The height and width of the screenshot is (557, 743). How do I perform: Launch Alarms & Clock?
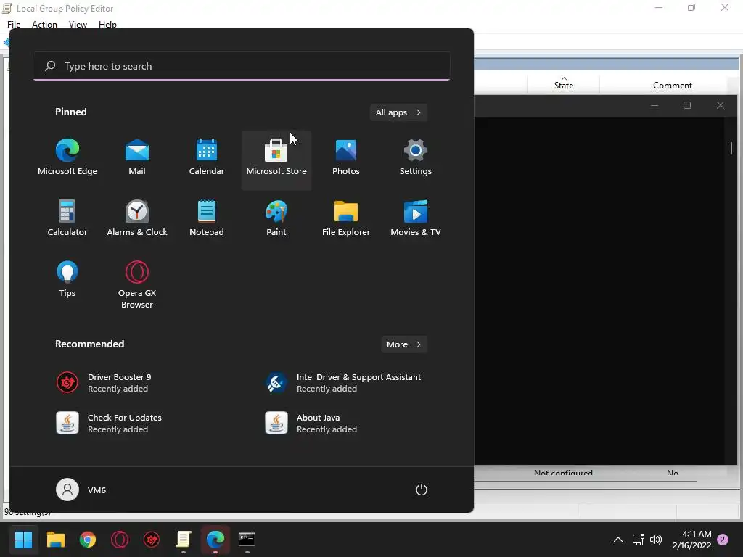pos(137,218)
